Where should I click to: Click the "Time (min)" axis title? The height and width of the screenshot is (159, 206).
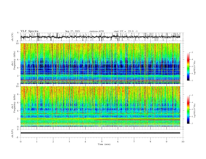coord(104,144)
